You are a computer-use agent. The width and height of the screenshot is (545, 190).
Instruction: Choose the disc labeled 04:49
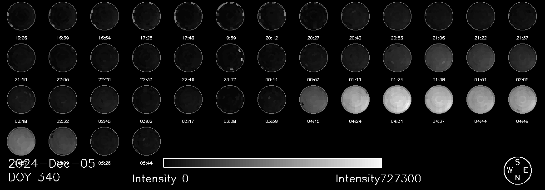[x=522, y=99]
